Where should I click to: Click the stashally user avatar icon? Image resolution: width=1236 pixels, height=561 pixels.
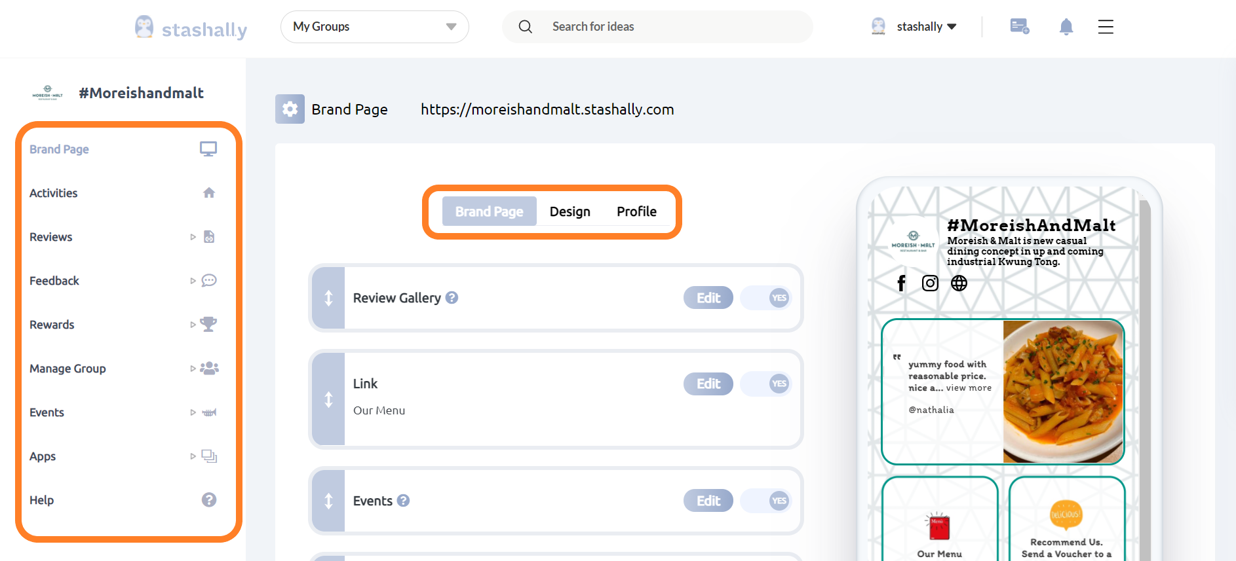click(878, 26)
